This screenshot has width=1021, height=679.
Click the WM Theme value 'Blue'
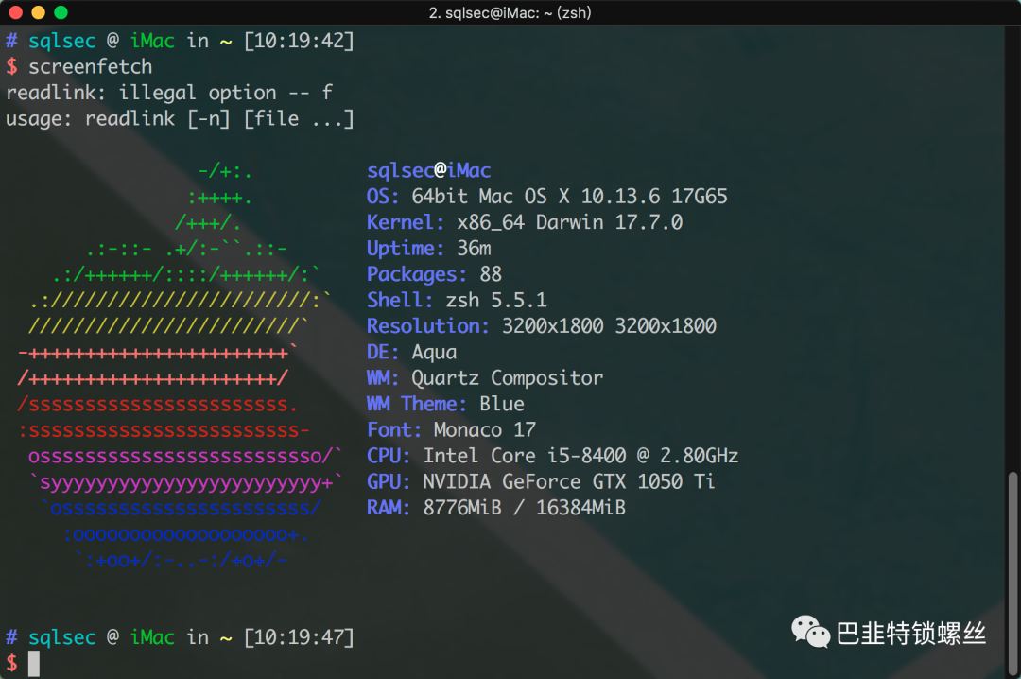tap(502, 404)
